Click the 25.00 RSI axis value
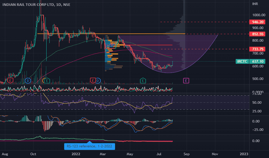 coord(257,111)
